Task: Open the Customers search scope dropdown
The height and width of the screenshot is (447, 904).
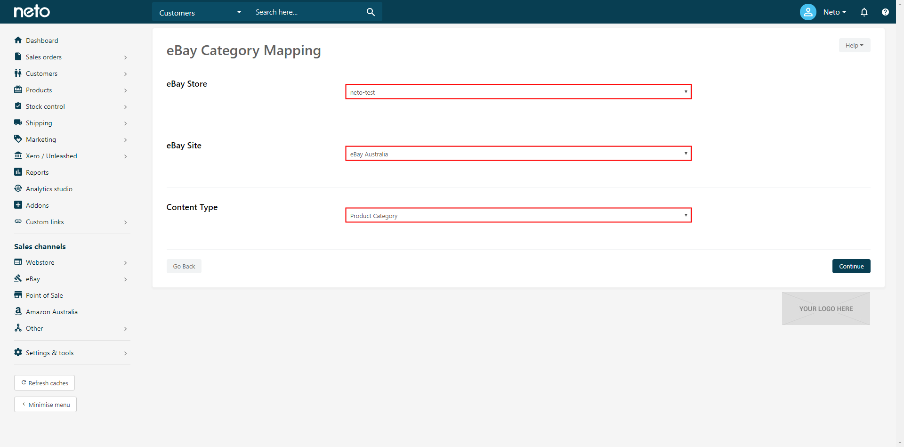Action: [200, 12]
